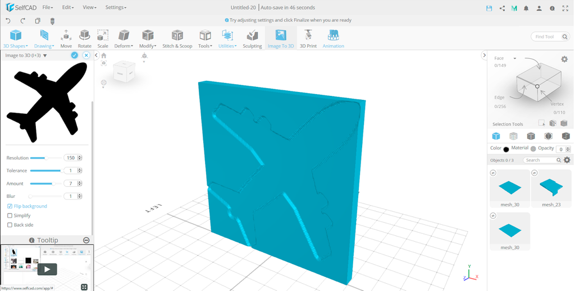Select the Scale tool
575x291 pixels.
pyautogui.click(x=103, y=39)
